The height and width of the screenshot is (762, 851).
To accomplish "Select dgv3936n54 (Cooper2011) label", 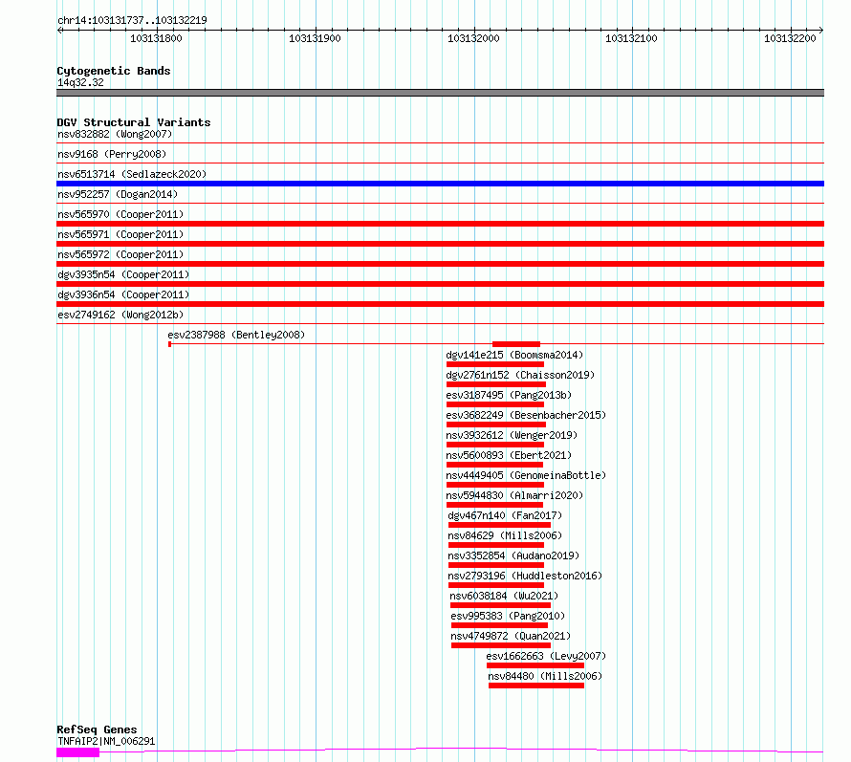I will [123, 294].
